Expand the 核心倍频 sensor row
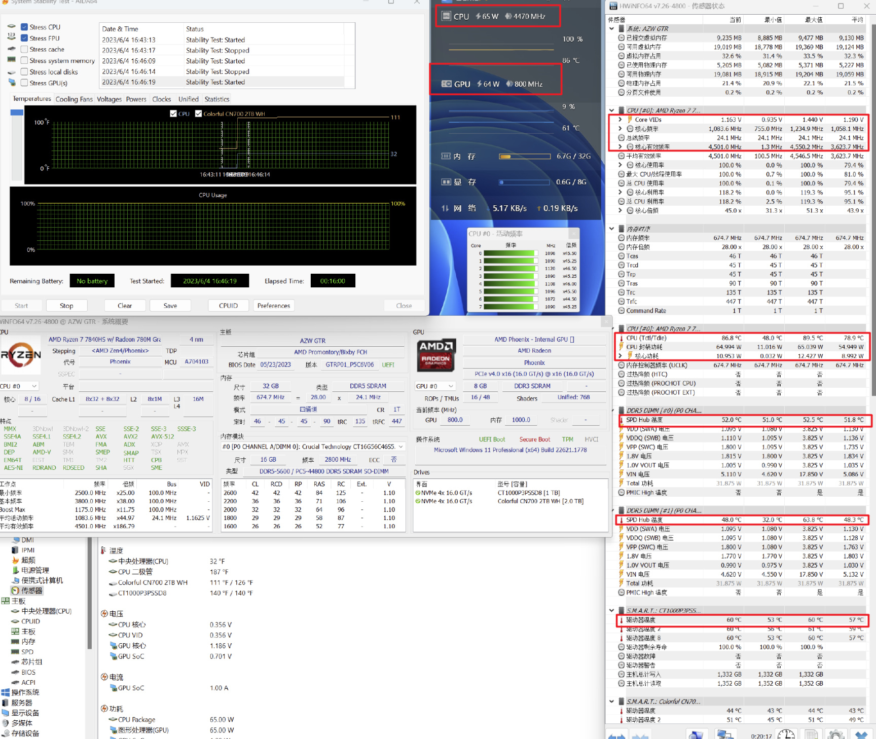Viewport: 876px width, 739px height. pos(620,210)
